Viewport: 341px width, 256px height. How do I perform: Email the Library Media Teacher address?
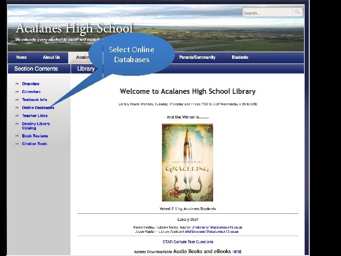click(x=217, y=227)
